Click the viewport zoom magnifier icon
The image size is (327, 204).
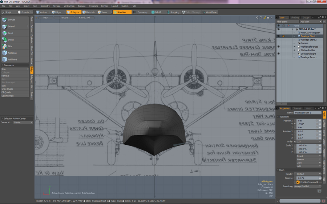pyautogui.click(x=261, y=18)
